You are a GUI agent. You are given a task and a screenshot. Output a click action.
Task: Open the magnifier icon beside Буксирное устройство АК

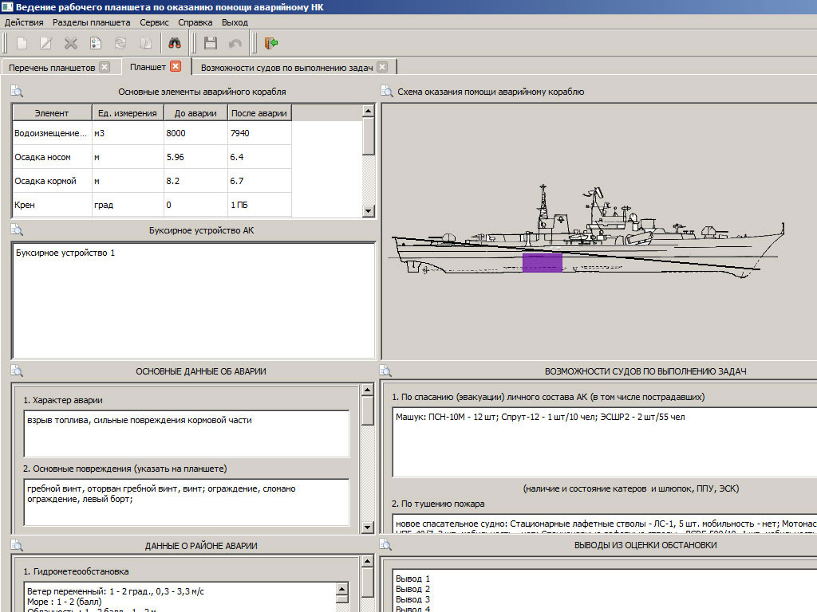[17, 230]
